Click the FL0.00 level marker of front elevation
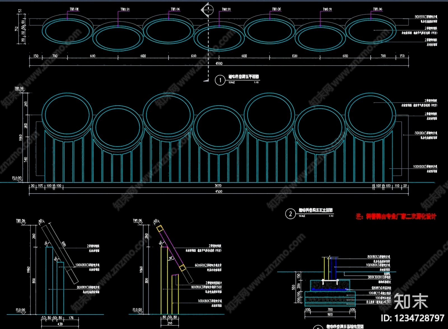Screen dimensions: 448x329 [17, 178]
